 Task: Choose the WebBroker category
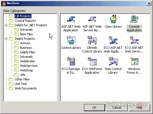28,61
